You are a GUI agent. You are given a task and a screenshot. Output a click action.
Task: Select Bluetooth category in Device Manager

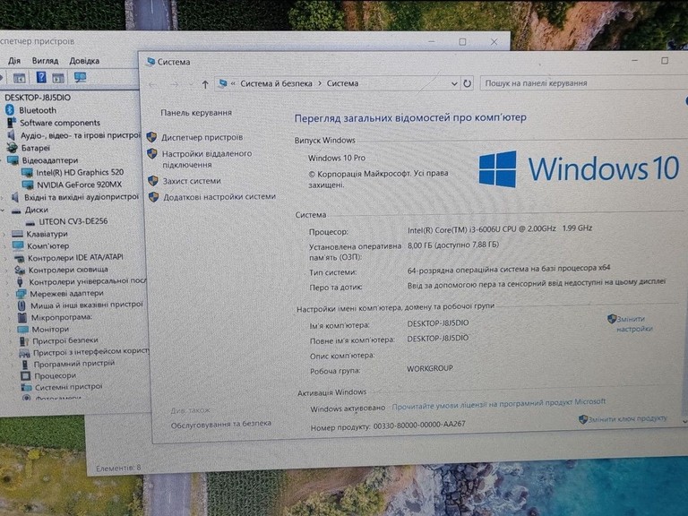coord(38,110)
